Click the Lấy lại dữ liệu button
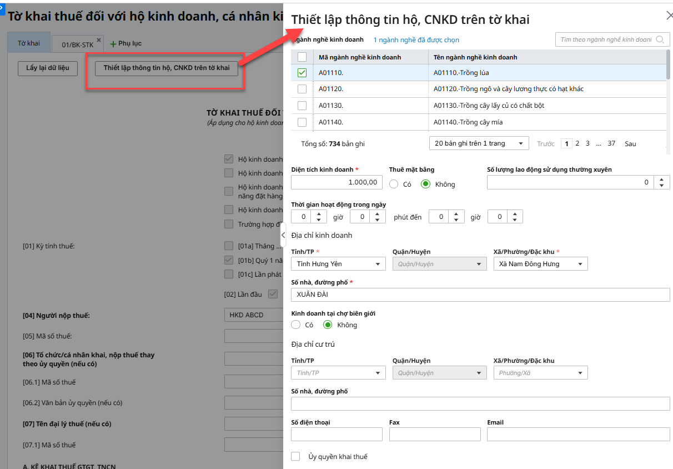The image size is (673, 469). pos(48,68)
